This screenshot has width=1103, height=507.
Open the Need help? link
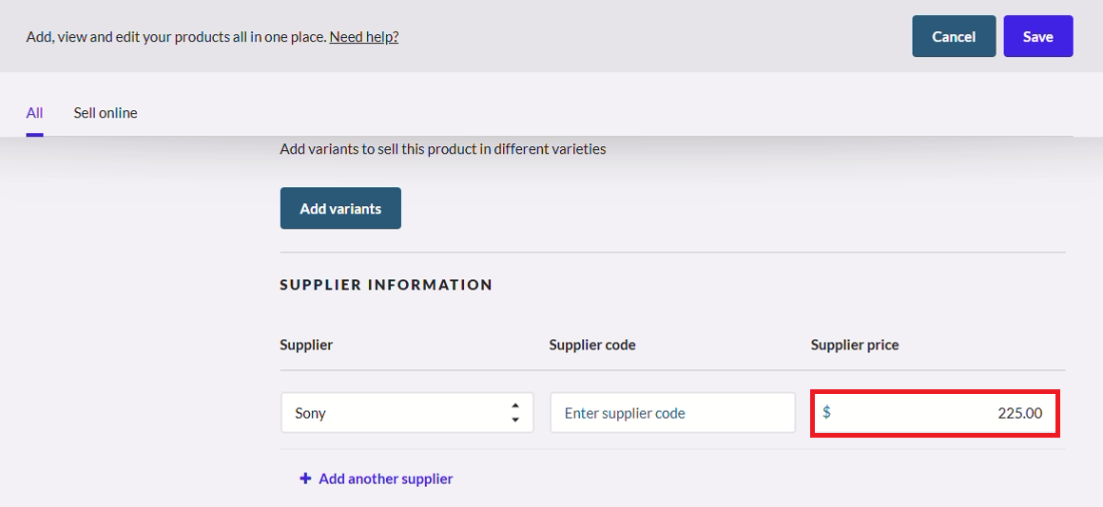363,36
